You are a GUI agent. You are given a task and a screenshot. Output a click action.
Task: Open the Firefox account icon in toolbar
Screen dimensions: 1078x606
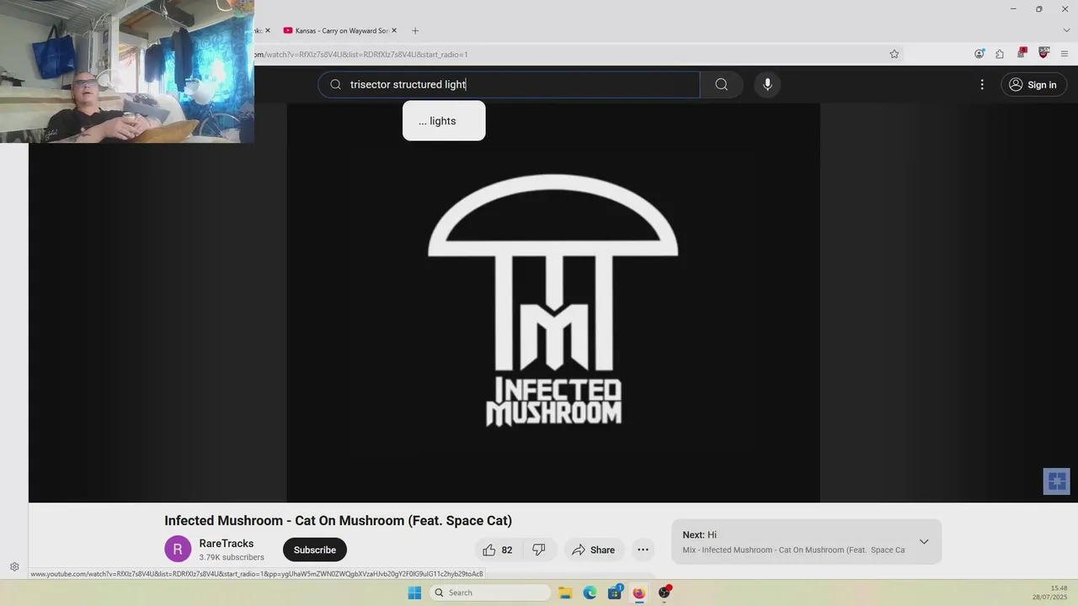[979, 54]
